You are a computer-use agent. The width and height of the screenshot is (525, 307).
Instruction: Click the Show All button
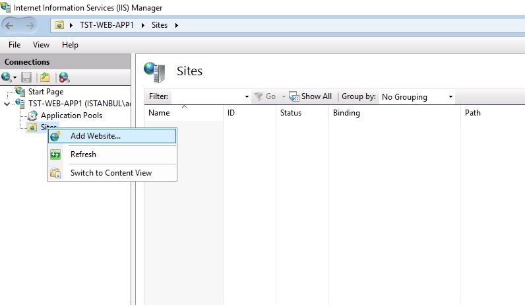(x=311, y=96)
